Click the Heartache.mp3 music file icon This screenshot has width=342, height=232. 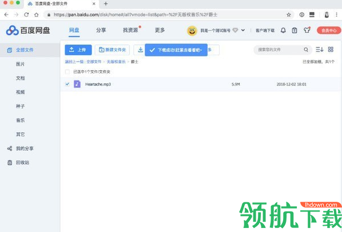pyautogui.click(x=77, y=84)
